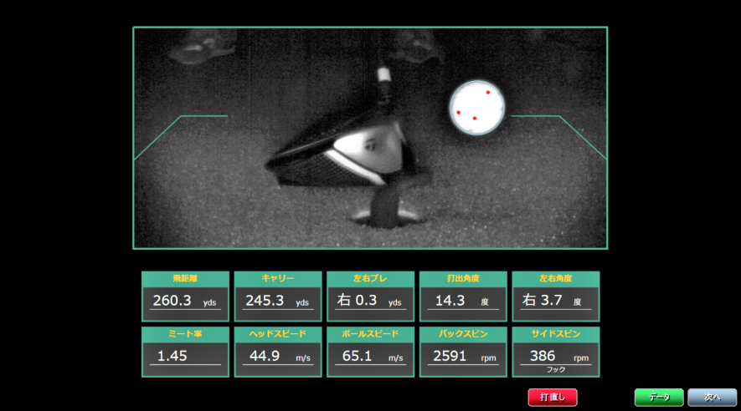Click the golf ball with red markers

pos(476,106)
